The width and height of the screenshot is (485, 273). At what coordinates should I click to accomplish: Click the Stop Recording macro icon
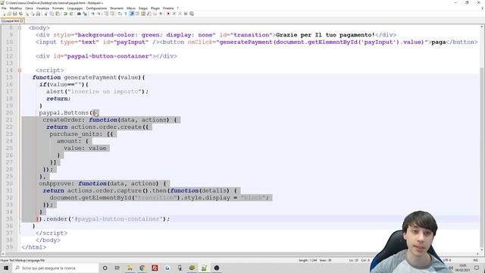[x=174, y=14]
